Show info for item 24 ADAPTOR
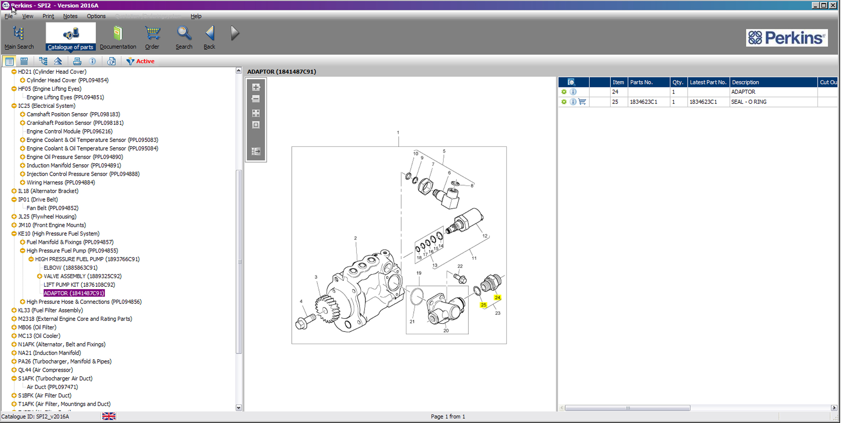The image size is (841, 423). click(x=573, y=92)
